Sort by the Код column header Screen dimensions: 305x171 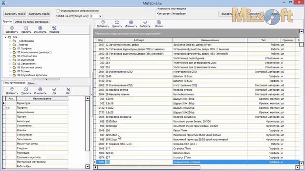point(101,40)
